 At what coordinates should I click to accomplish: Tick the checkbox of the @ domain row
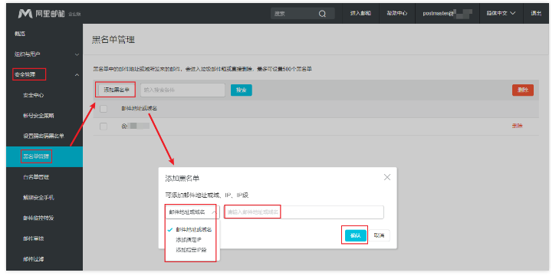[x=104, y=126]
